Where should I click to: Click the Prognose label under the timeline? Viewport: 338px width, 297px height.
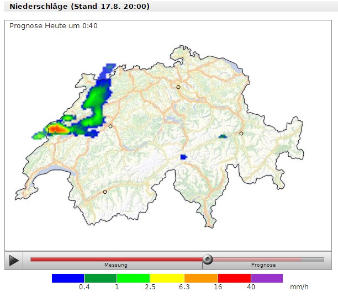click(x=263, y=265)
